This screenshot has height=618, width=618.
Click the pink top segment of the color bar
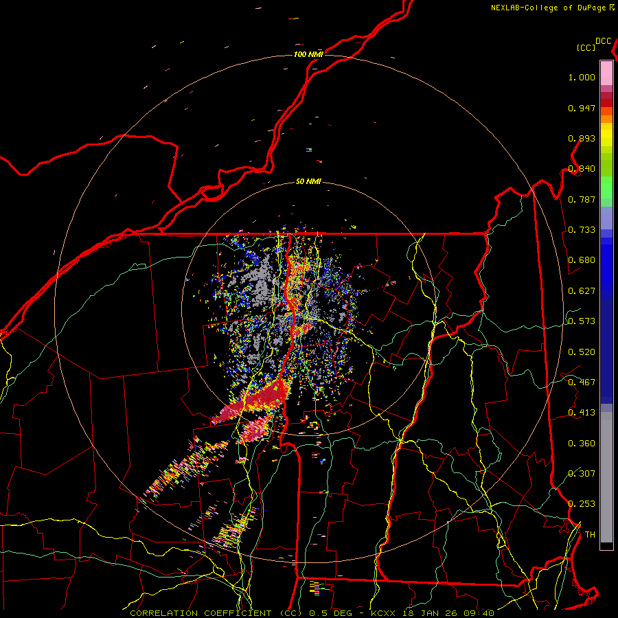pyautogui.click(x=606, y=73)
